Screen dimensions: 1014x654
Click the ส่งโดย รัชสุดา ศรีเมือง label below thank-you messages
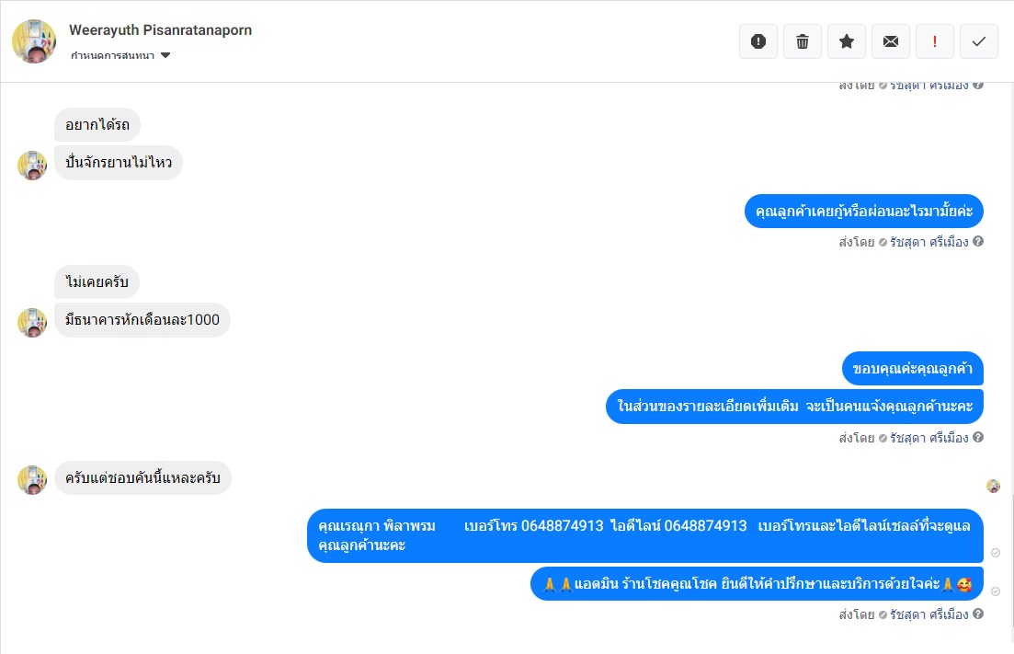(904, 438)
